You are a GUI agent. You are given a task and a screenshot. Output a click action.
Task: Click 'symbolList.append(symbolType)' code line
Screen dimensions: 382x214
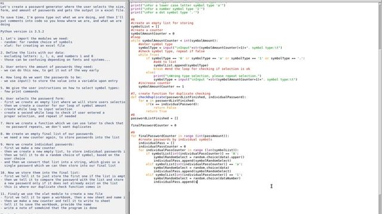(181, 65)
